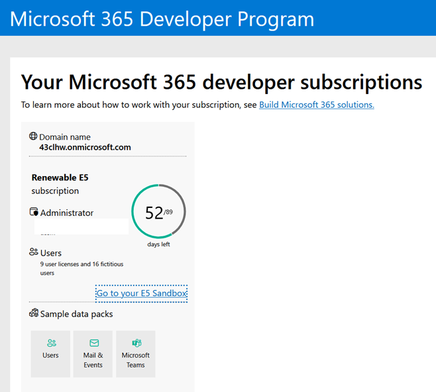Click the '9 user licenses and 16 fictitious users' text
The width and height of the screenshot is (436, 392).
click(x=82, y=268)
